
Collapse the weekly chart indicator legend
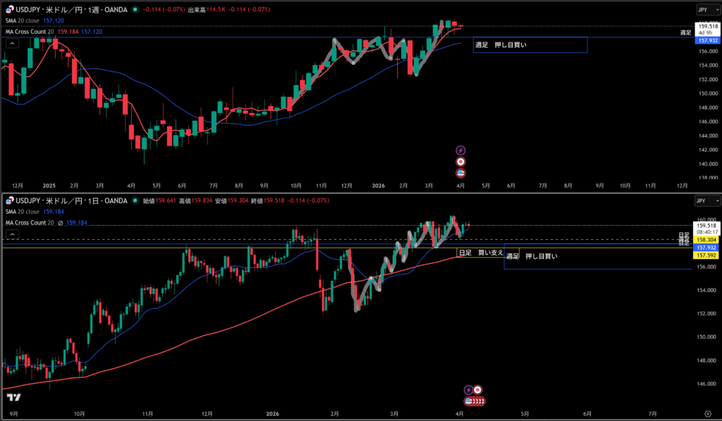click(x=11, y=43)
